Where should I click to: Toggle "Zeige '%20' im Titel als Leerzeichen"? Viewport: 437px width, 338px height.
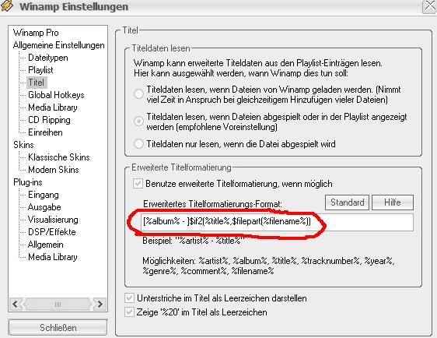[x=129, y=312]
